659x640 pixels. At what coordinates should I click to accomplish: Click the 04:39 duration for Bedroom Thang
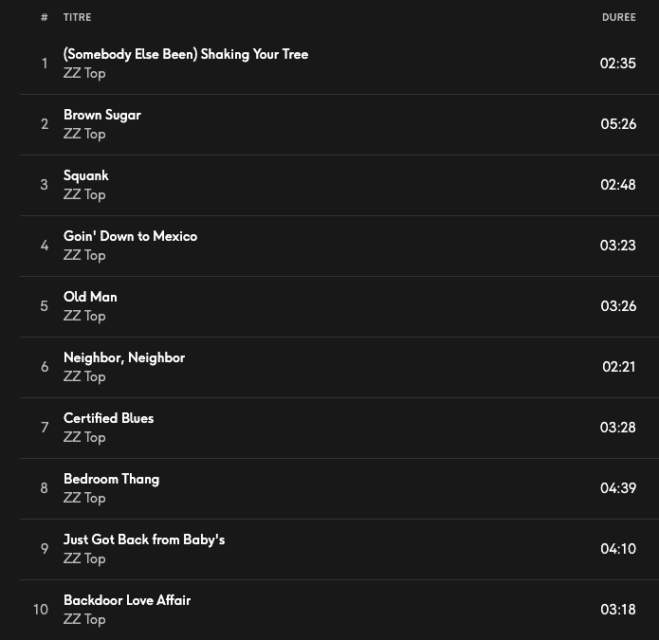(618, 488)
